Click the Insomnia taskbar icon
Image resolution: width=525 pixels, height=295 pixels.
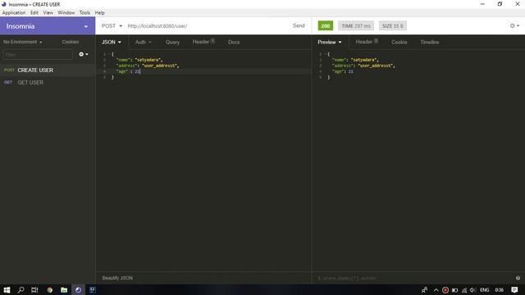point(79,290)
